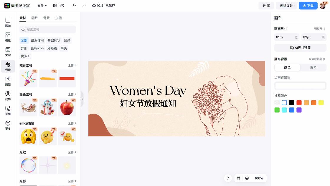Expand 全部 for 推荐素材
The width and height of the screenshot is (330, 186).
pyautogui.click(x=72, y=66)
